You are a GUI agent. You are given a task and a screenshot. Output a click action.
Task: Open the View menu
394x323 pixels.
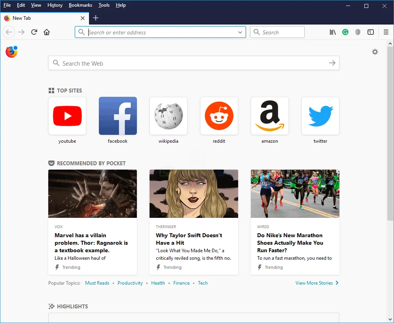(36, 5)
